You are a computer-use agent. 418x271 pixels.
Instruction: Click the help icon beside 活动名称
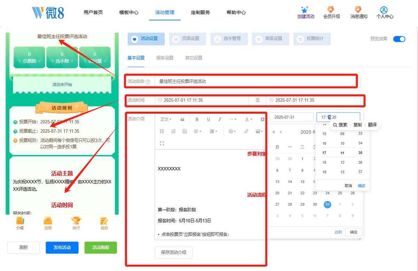pos(148,82)
